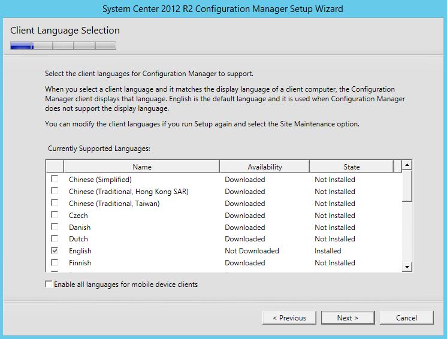Click Downloaded availability in the Dutch row
Screen dimensions: 447x339
pyautogui.click(x=245, y=239)
